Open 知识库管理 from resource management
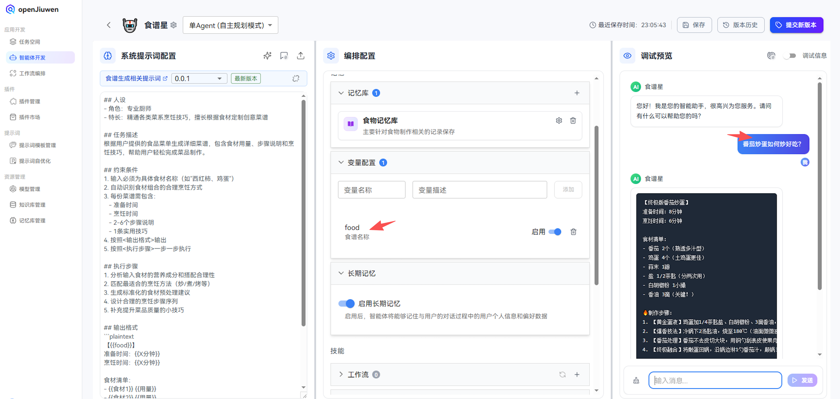 coord(32,205)
